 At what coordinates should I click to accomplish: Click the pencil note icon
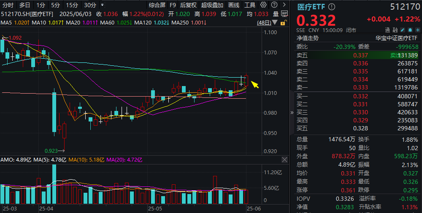(x=403, y=30)
